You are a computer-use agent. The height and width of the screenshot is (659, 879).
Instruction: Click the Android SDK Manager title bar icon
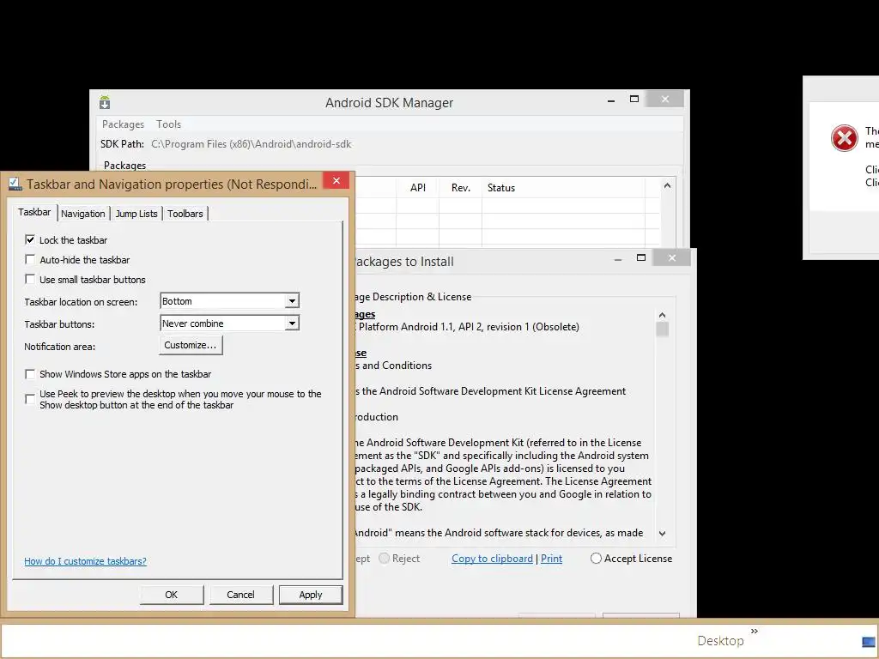coord(105,103)
